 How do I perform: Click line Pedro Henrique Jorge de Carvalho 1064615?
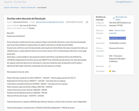coord(41,78)
